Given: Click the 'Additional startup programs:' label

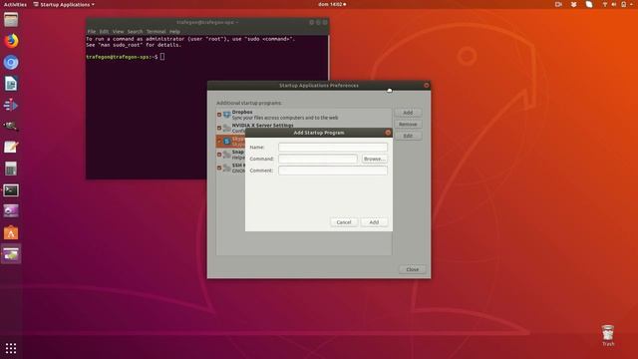Looking at the screenshot, I should click(248, 103).
